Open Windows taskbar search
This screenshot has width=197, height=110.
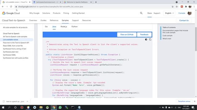pos(9,107)
